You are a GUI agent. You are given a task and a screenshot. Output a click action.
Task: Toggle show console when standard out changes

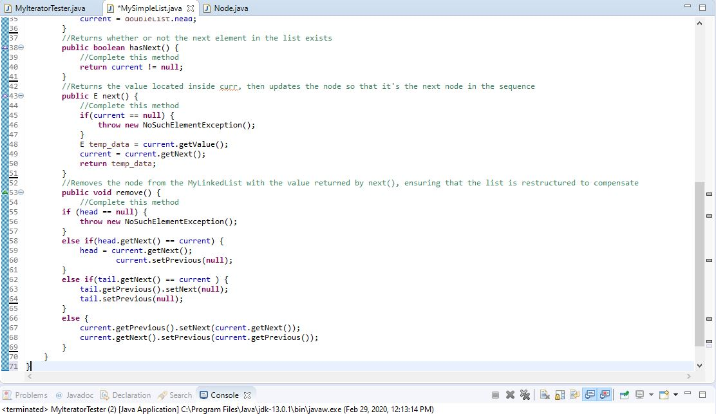point(590,395)
